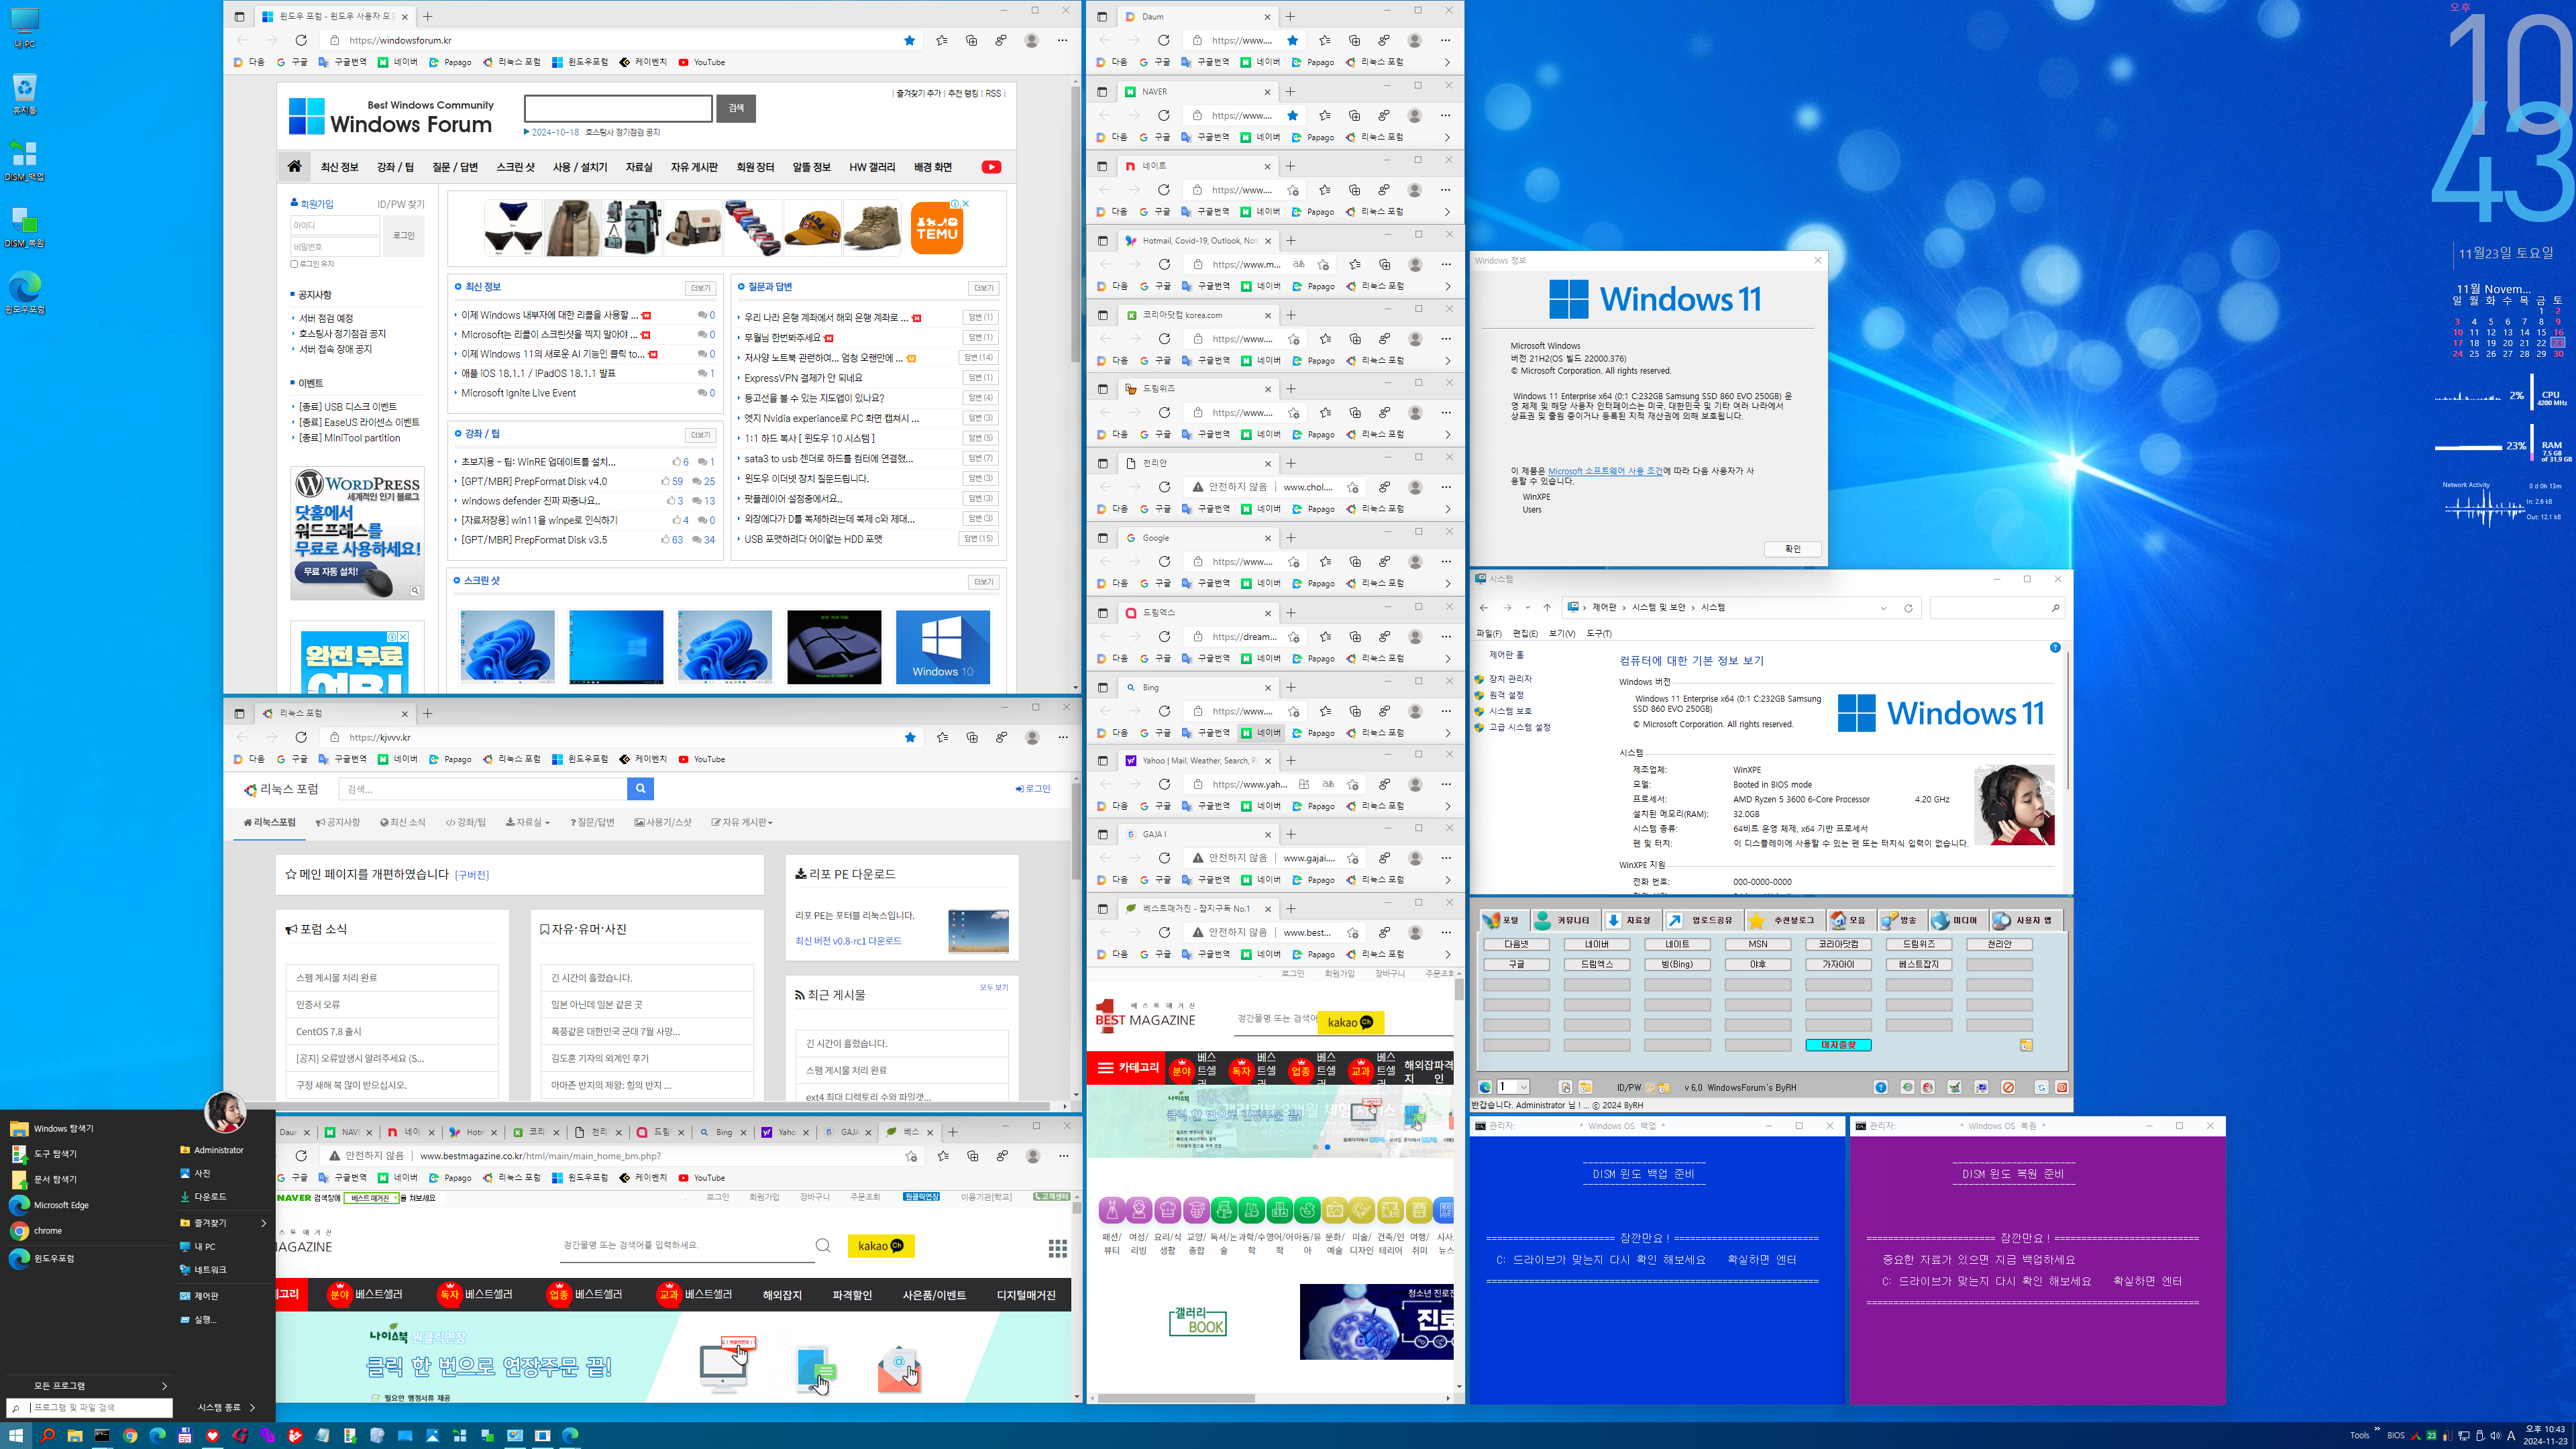Click the red heart icon in the taskbar
This screenshot has width=2576, height=1449.
click(x=212, y=1435)
